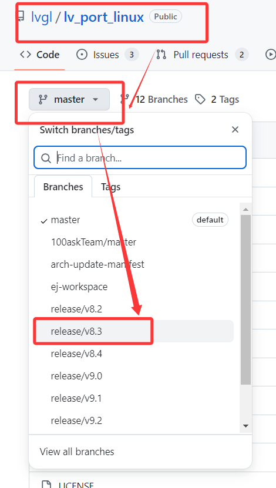Click the scrollbar up arrow
The image size is (276, 488).
[246, 209]
